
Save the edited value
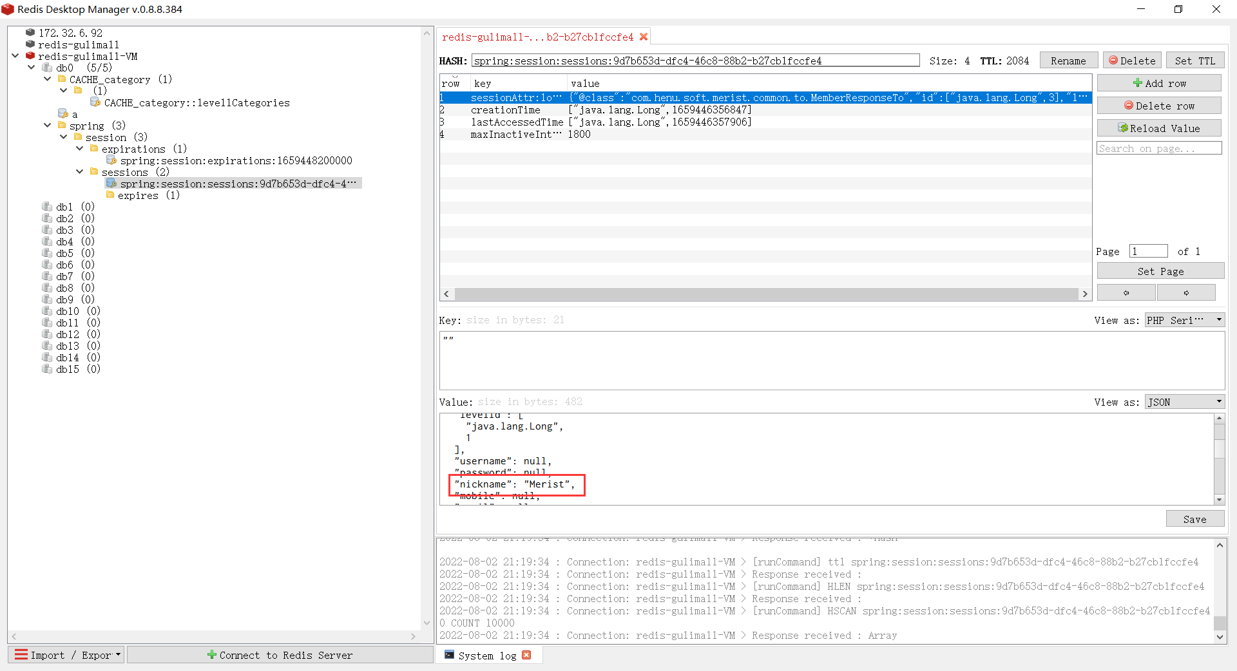click(1194, 519)
